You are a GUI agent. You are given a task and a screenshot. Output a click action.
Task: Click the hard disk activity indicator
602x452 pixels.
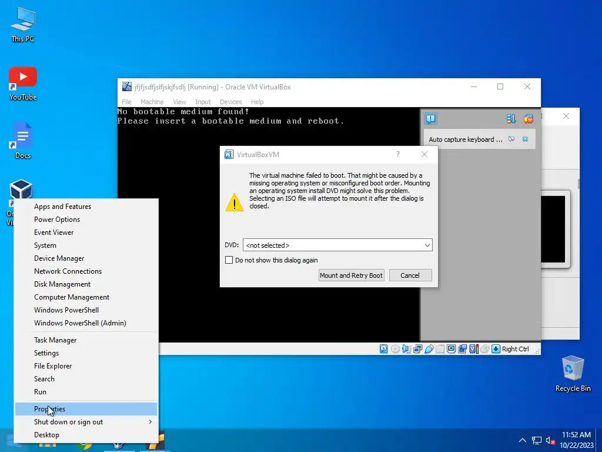383,348
